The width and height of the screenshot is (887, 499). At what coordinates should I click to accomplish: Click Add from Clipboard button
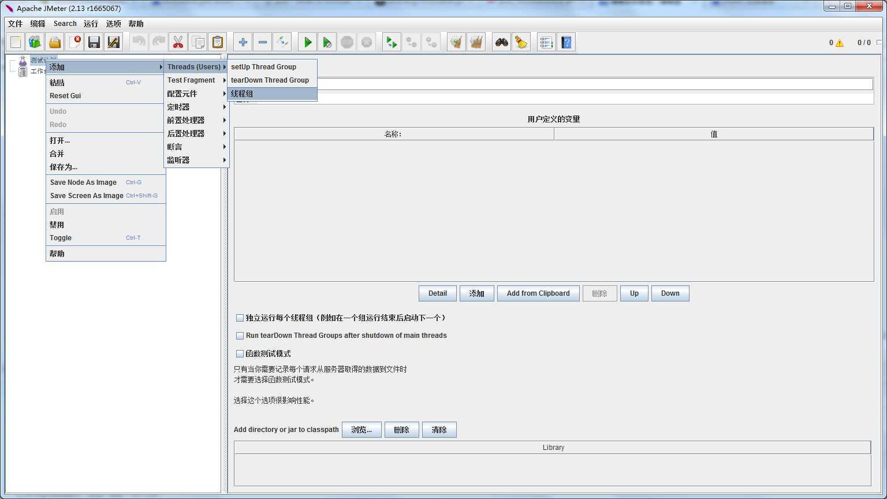[x=538, y=293]
